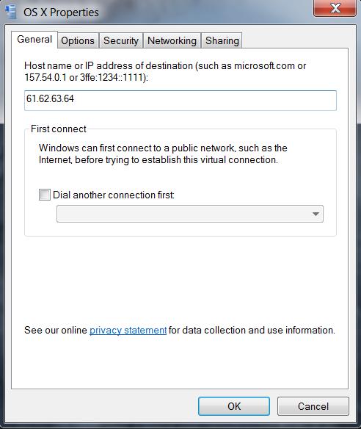Confirm settings with OK button
This screenshot has height=429, width=361.
tap(234, 406)
